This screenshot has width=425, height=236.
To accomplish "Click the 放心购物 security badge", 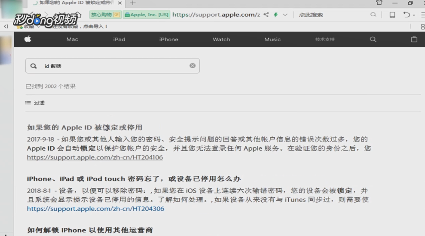I will click(105, 15).
